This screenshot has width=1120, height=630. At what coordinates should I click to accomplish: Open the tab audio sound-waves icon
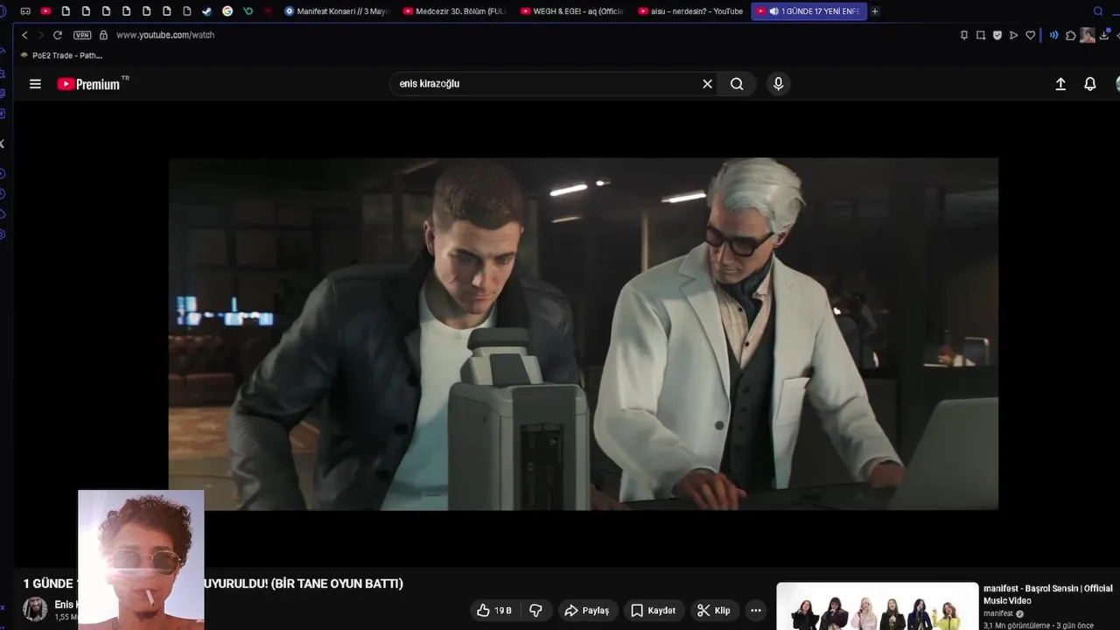(x=1053, y=35)
